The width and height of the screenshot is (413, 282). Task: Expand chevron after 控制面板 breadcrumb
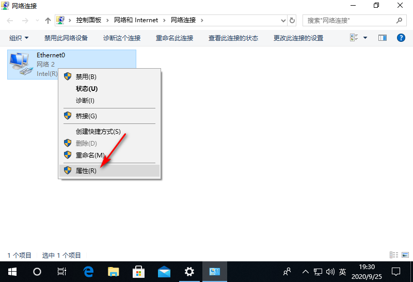click(107, 20)
